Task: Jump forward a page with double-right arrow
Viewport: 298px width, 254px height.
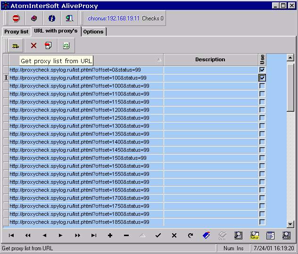Action: 77,235
